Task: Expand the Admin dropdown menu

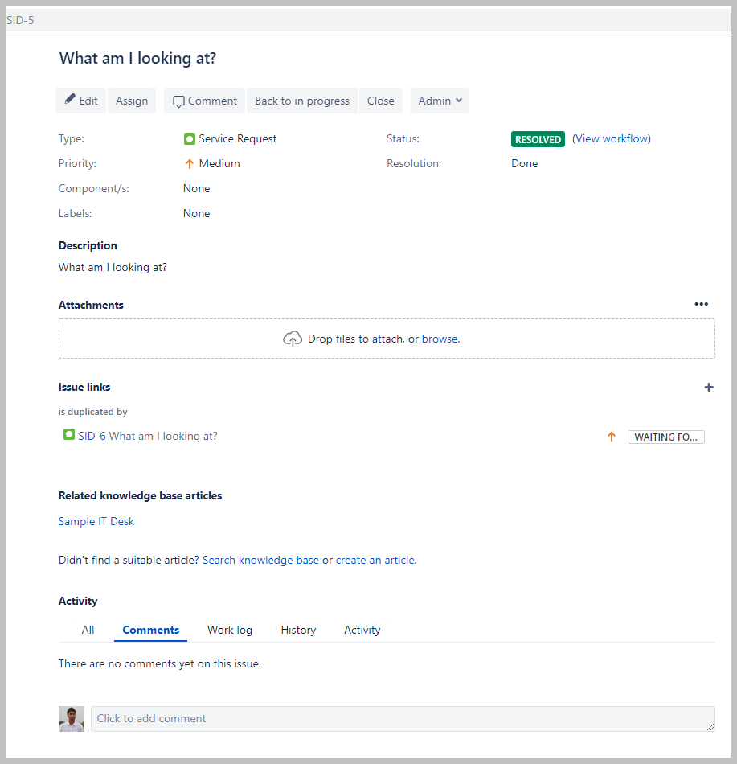Action: (440, 101)
